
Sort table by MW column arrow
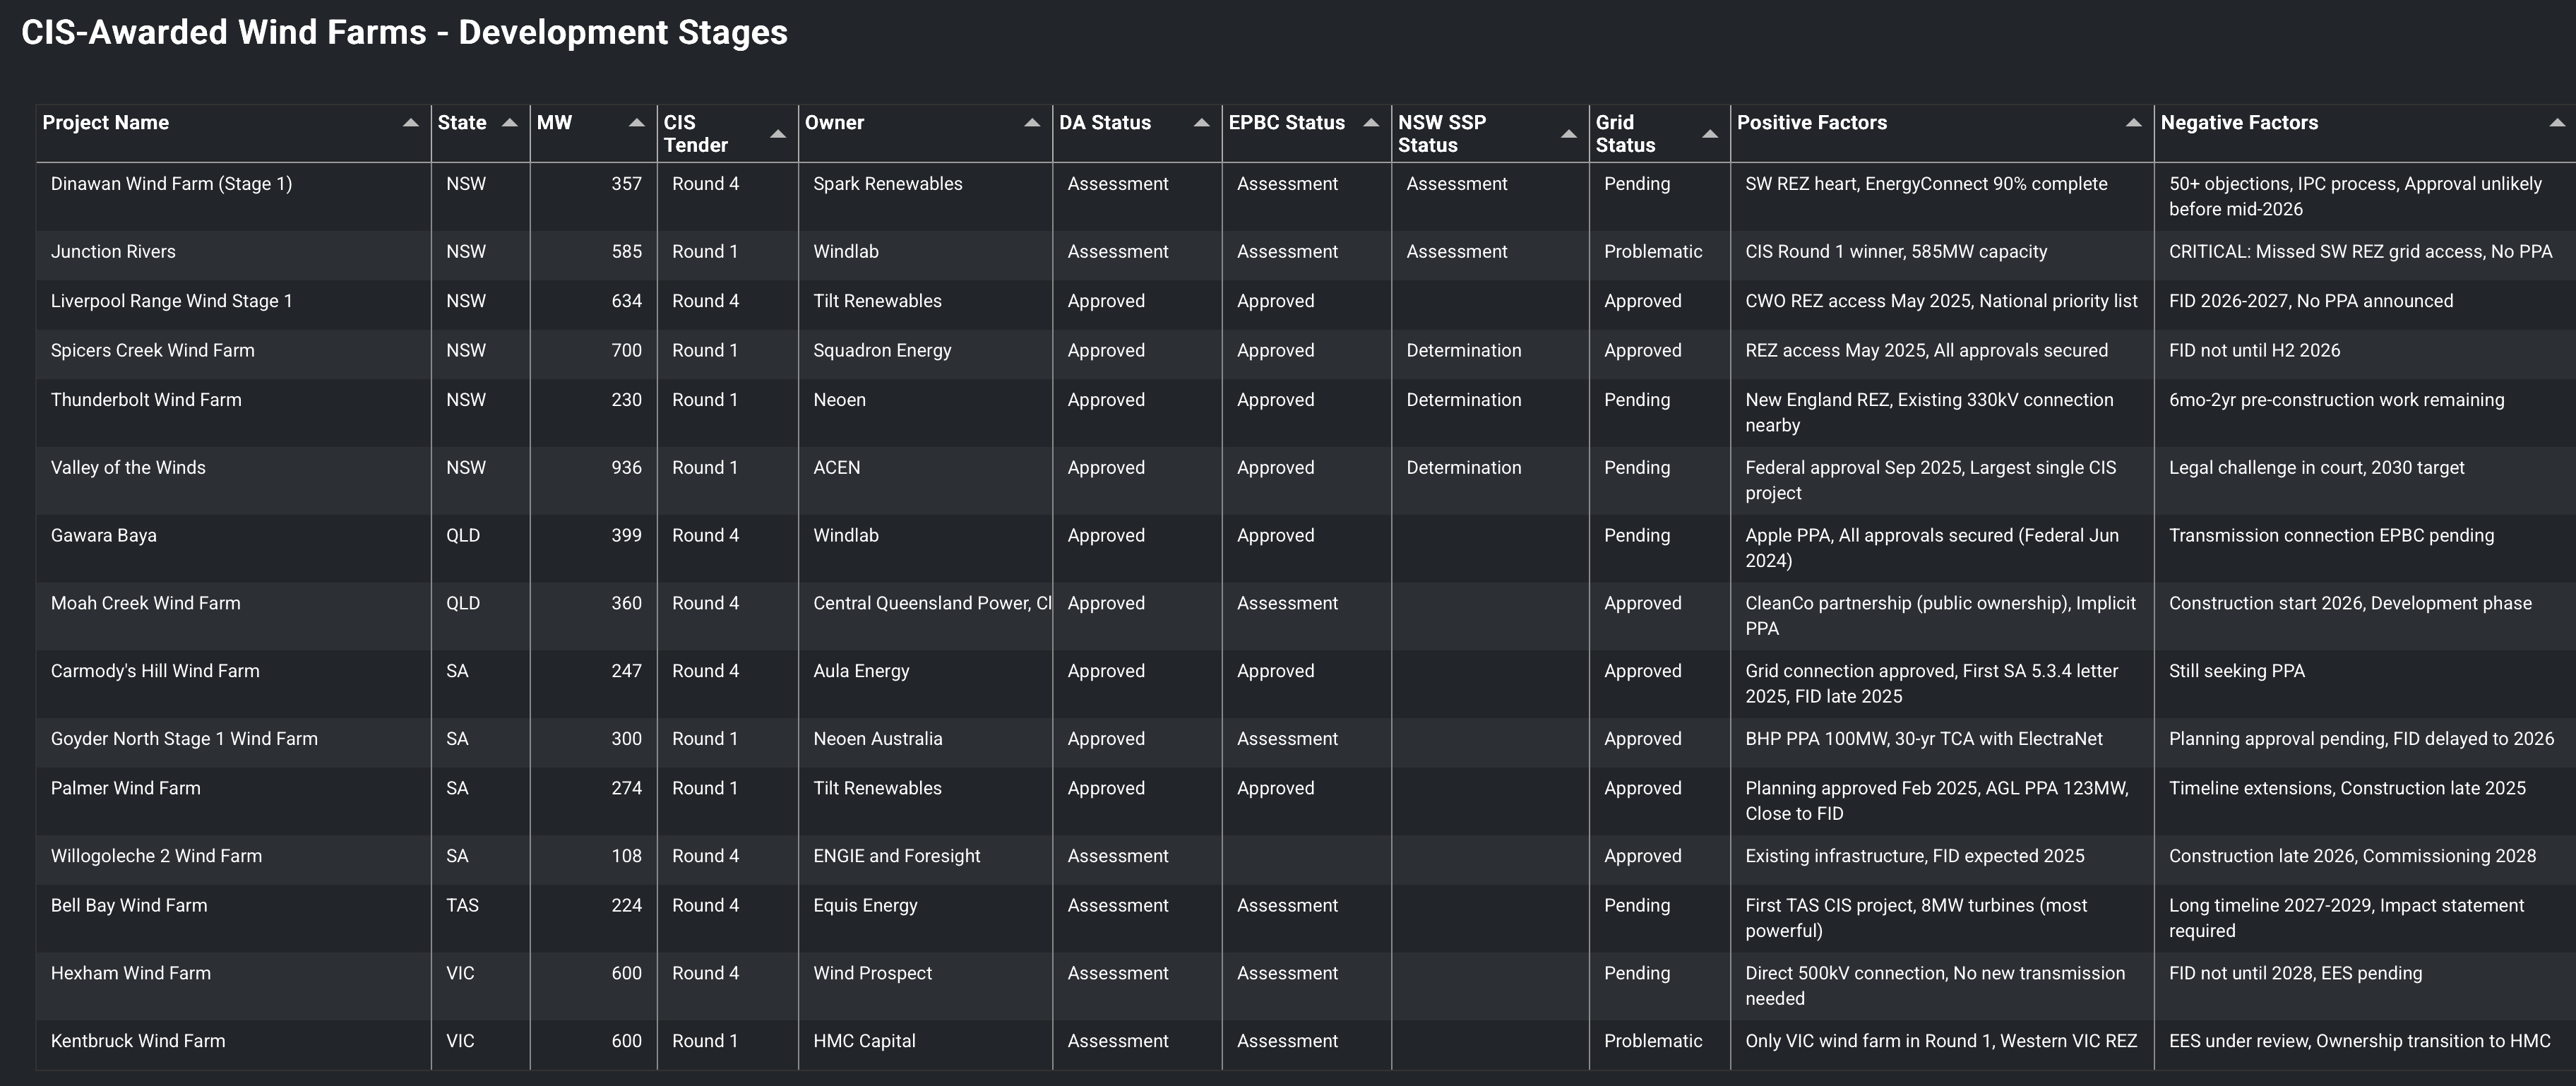tap(636, 123)
